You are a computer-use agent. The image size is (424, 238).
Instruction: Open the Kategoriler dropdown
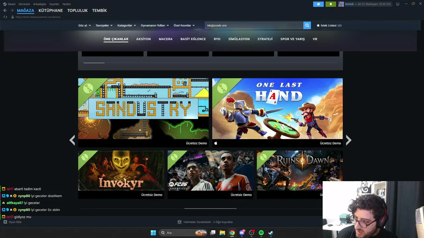[127, 25]
